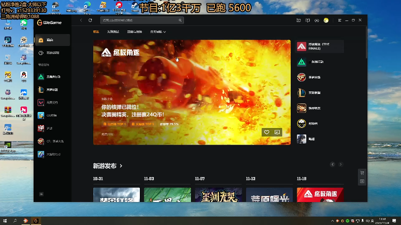Open THE FINALS featured banner

(x=192, y=92)
